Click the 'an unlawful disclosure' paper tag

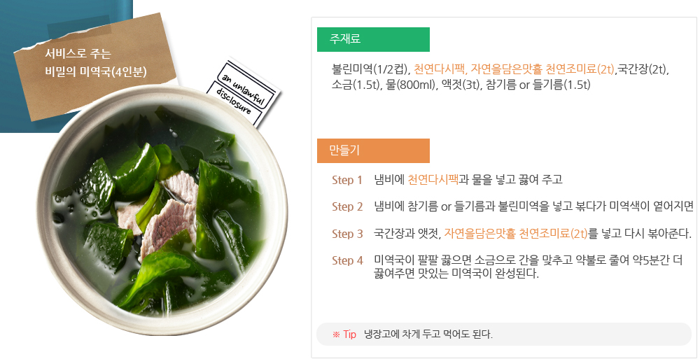(244, 92)
